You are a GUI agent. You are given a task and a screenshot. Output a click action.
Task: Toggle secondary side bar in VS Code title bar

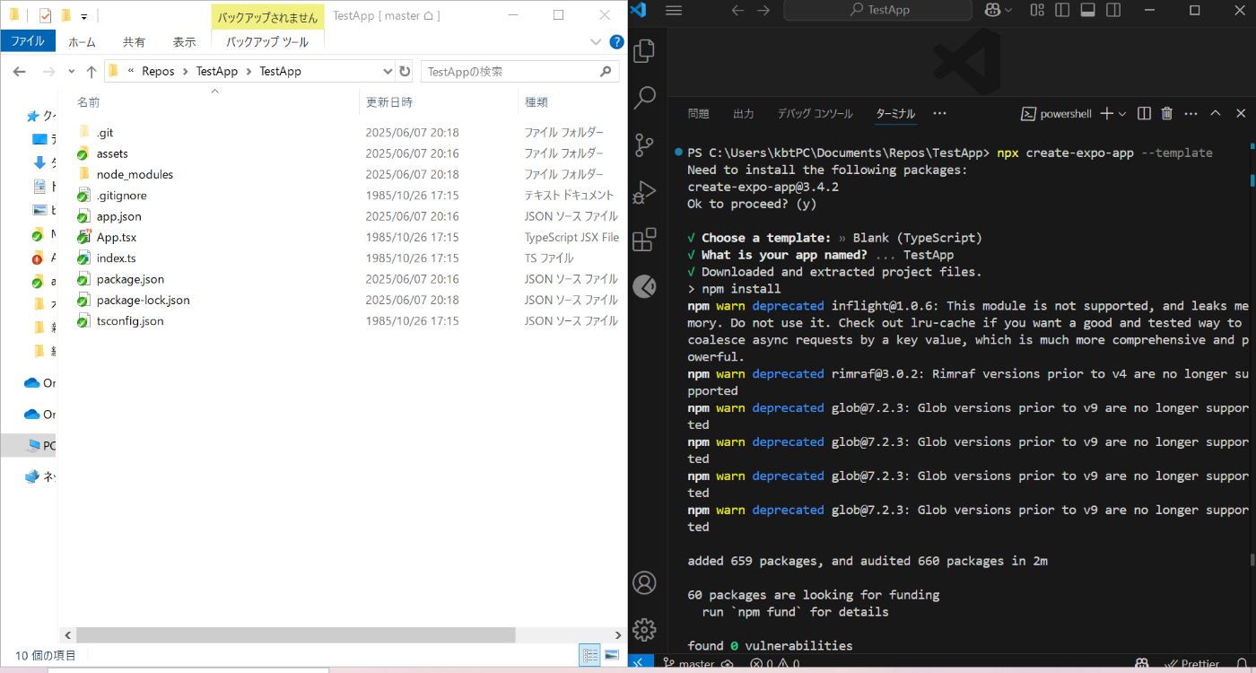pos(1112,11)
